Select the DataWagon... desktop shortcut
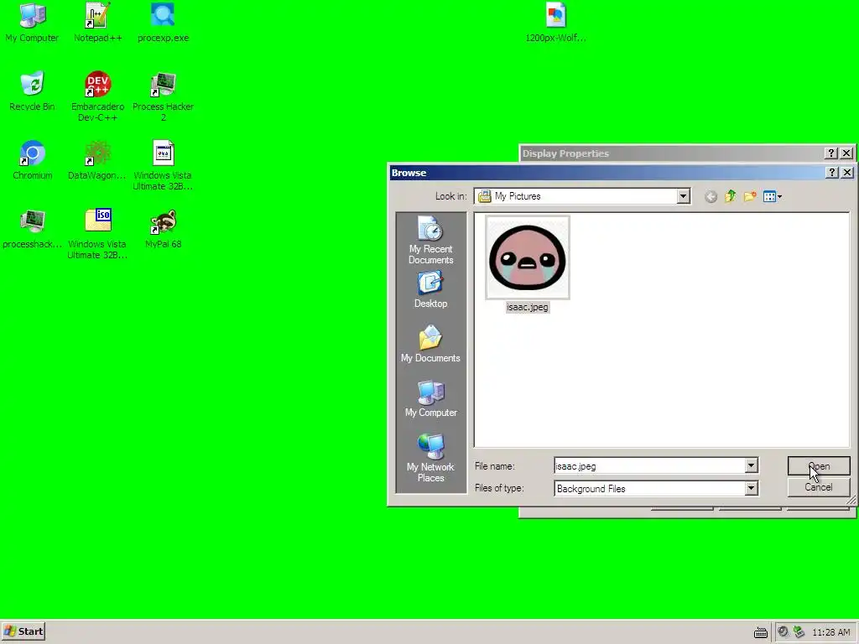859x644 pixels. click(x=97, y=160)
